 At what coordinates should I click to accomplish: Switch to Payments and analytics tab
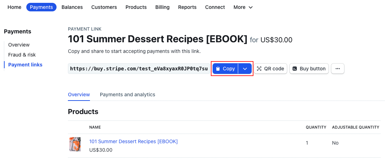127,94
